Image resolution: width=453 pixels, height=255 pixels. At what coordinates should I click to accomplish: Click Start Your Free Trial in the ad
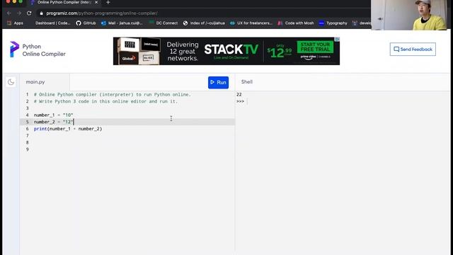tap(315, 47)
